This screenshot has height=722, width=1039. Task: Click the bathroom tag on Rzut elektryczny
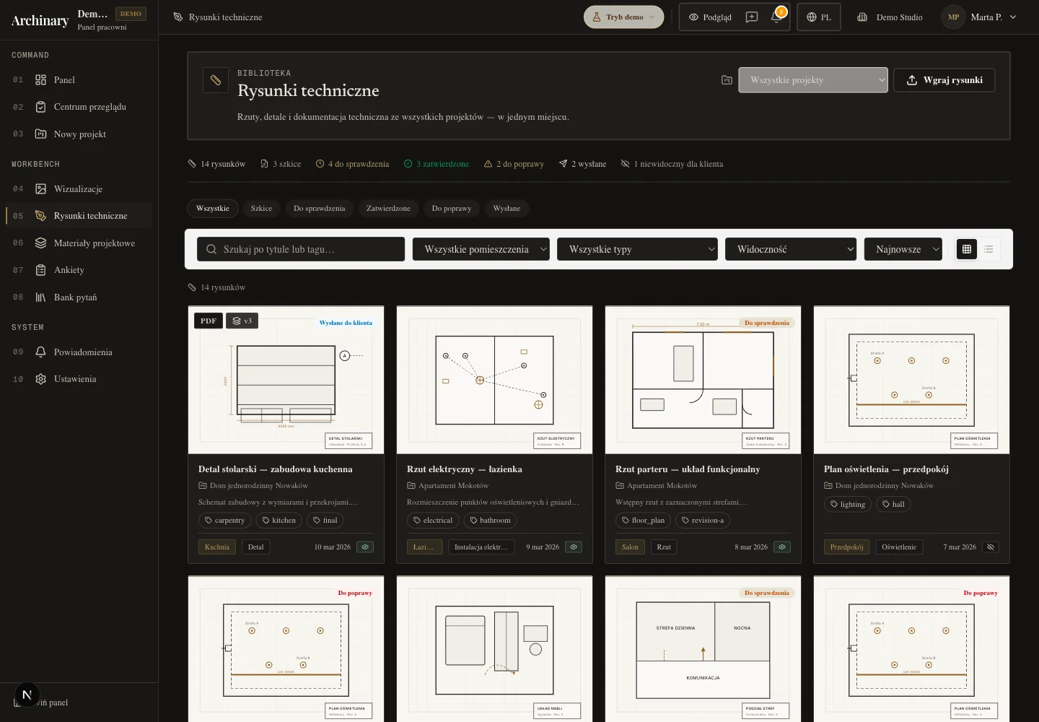[x=489, y=521]
